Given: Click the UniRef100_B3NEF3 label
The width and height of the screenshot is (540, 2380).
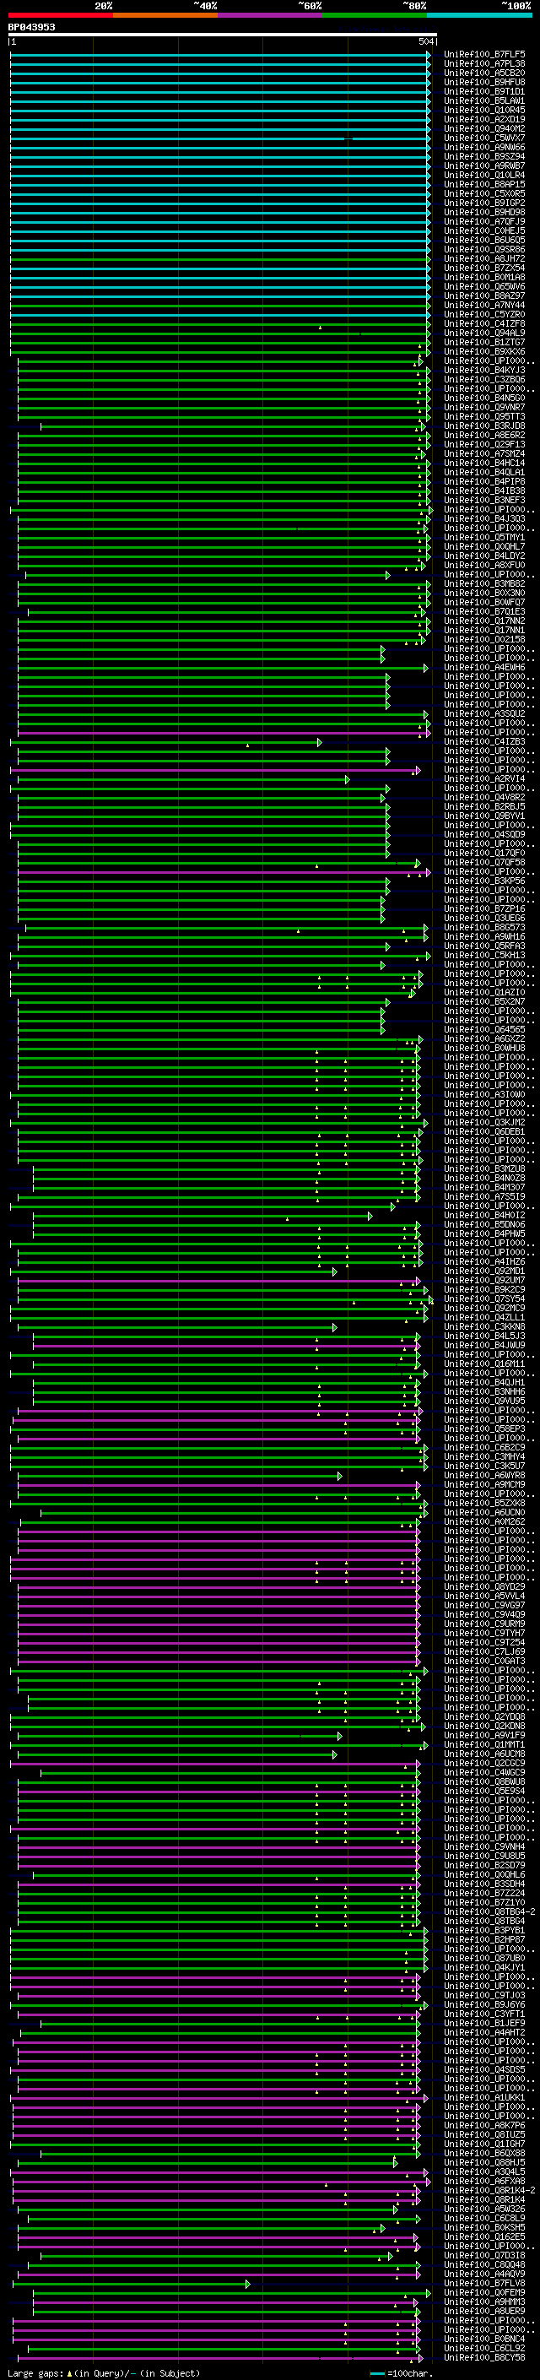Looking at the screenshot, I should coord(484,500).
